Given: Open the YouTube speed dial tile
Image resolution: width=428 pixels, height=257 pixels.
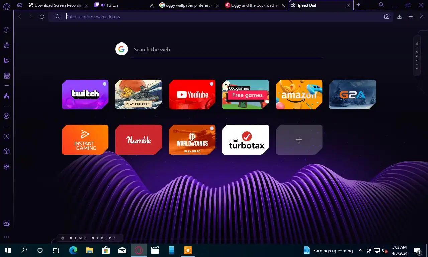Looking at the screenshot, I should coord(192,94).
